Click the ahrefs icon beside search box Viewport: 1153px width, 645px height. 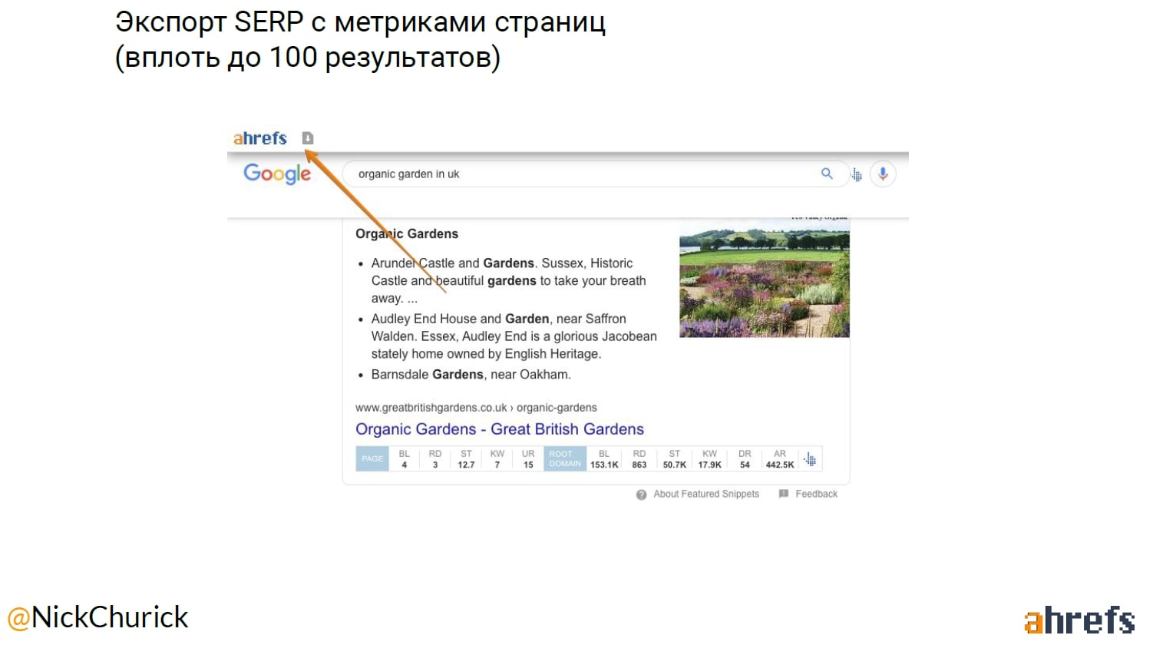[x=857, y=175]
